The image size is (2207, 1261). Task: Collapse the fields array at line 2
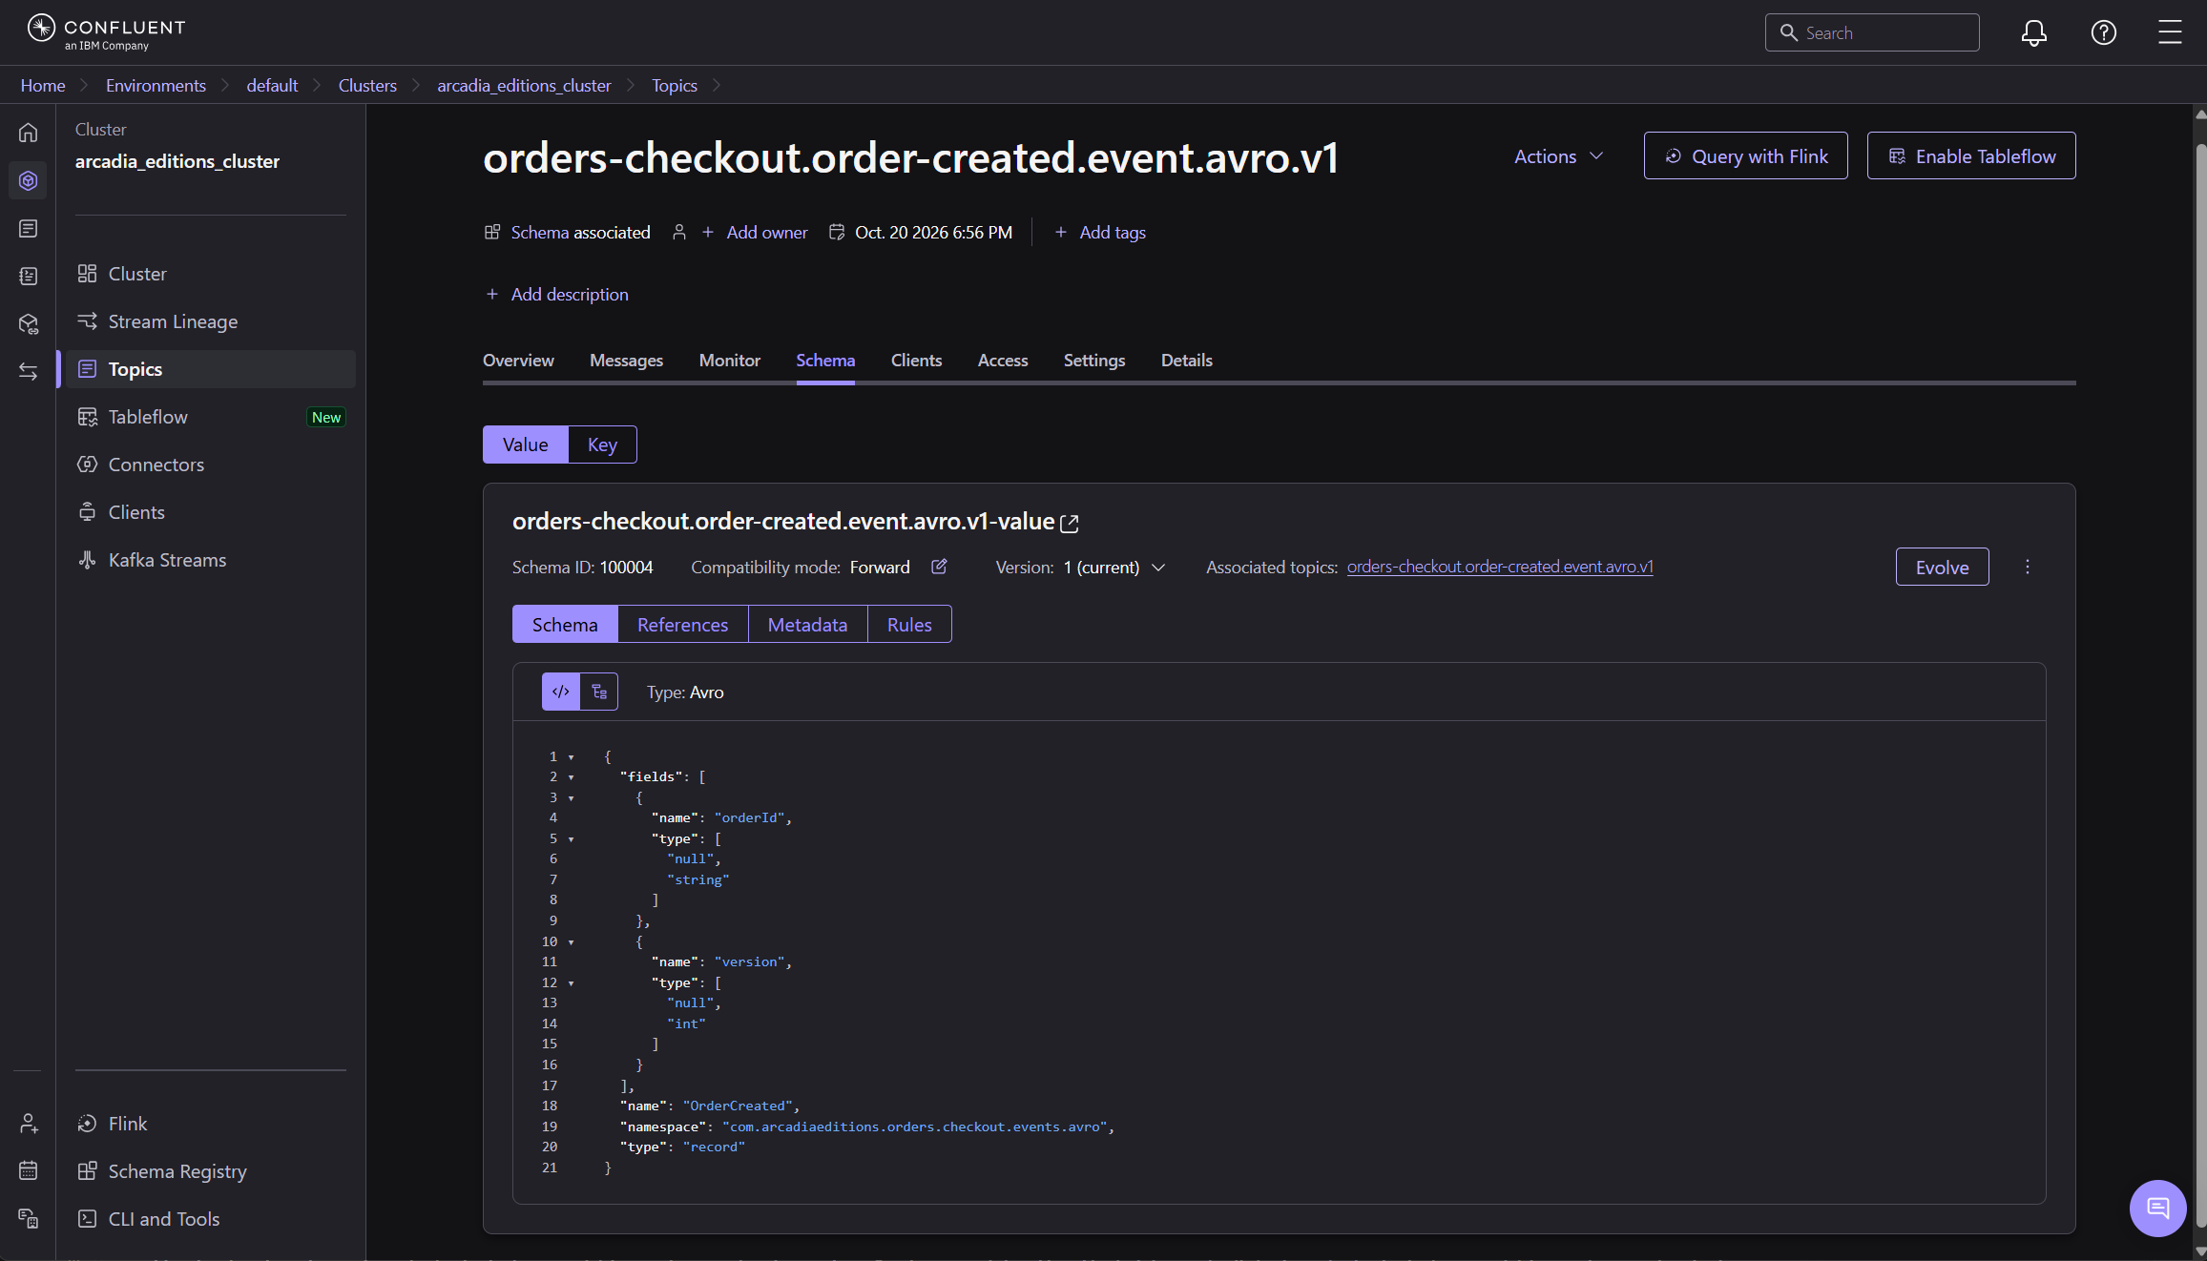coord(572,777)
